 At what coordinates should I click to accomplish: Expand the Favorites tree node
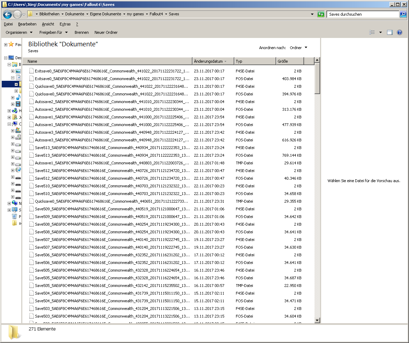click(x=6, y=45)
